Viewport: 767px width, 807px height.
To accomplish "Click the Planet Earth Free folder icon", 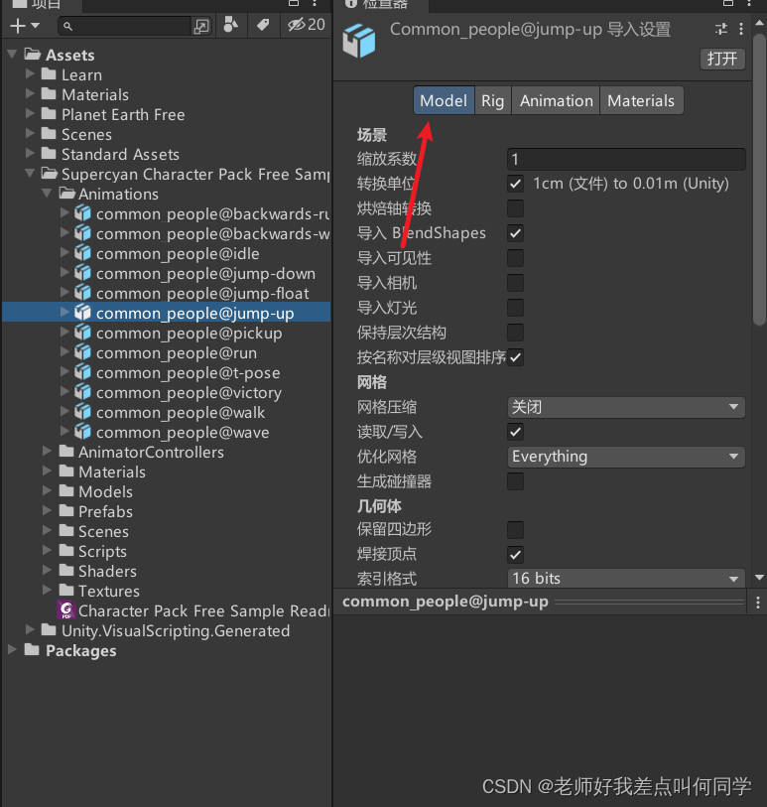I will (x=49, y=114).
